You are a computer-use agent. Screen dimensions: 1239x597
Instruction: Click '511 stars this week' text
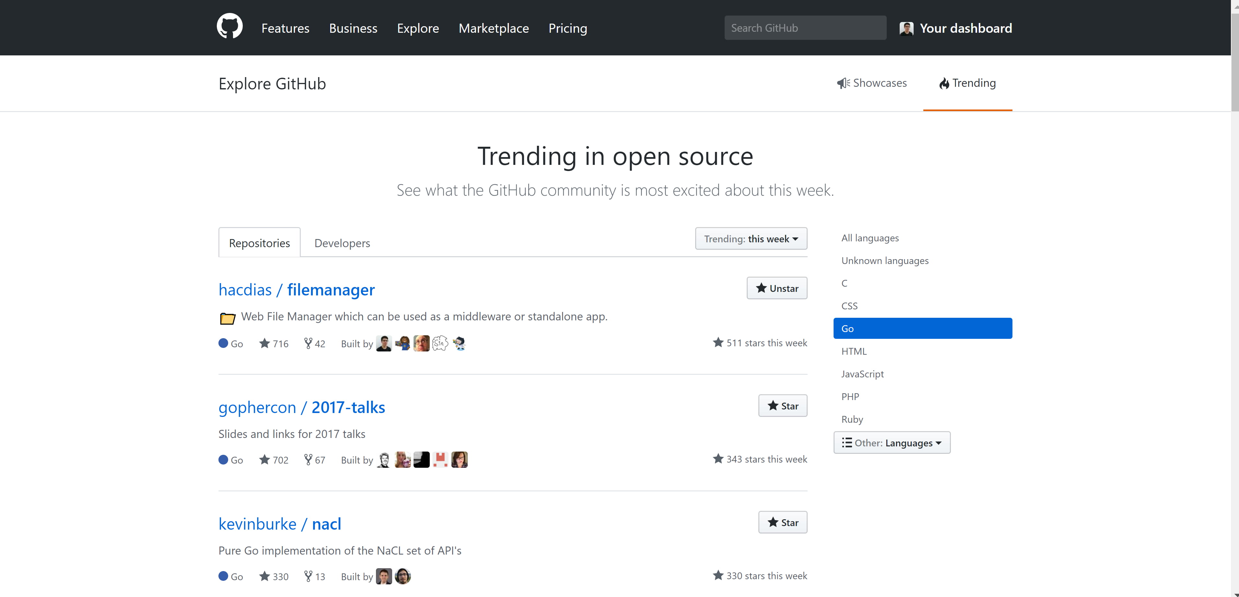tap(766, 343)
